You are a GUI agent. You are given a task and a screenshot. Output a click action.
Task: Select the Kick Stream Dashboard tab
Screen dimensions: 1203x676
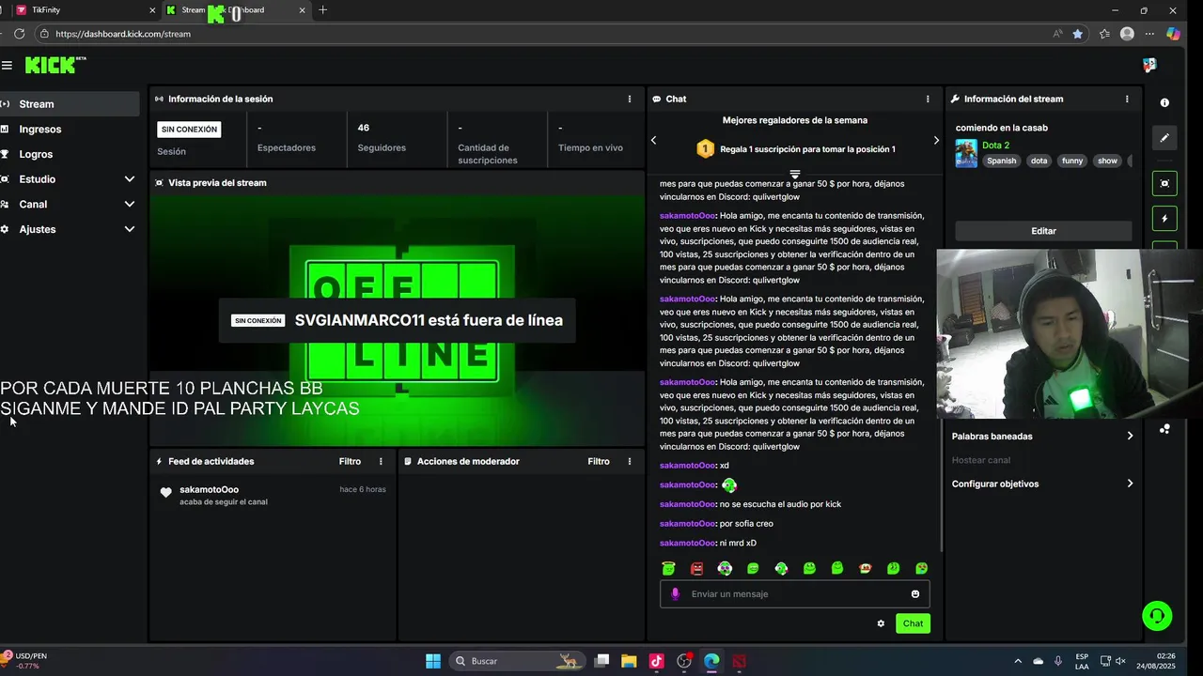(235, 10)
